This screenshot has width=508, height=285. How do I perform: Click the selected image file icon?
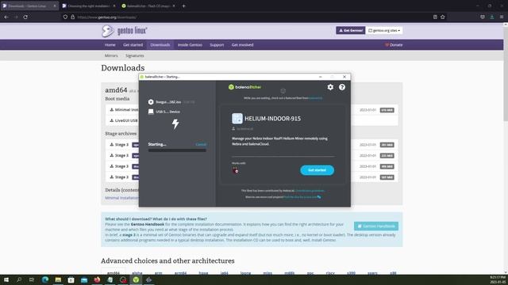151,102
